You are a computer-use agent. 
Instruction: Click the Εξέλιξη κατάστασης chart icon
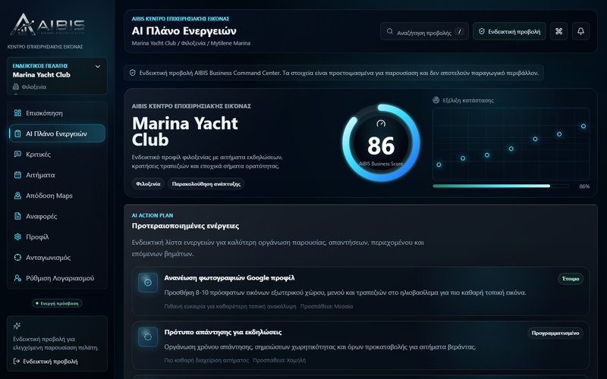click(x=436, y=100)
